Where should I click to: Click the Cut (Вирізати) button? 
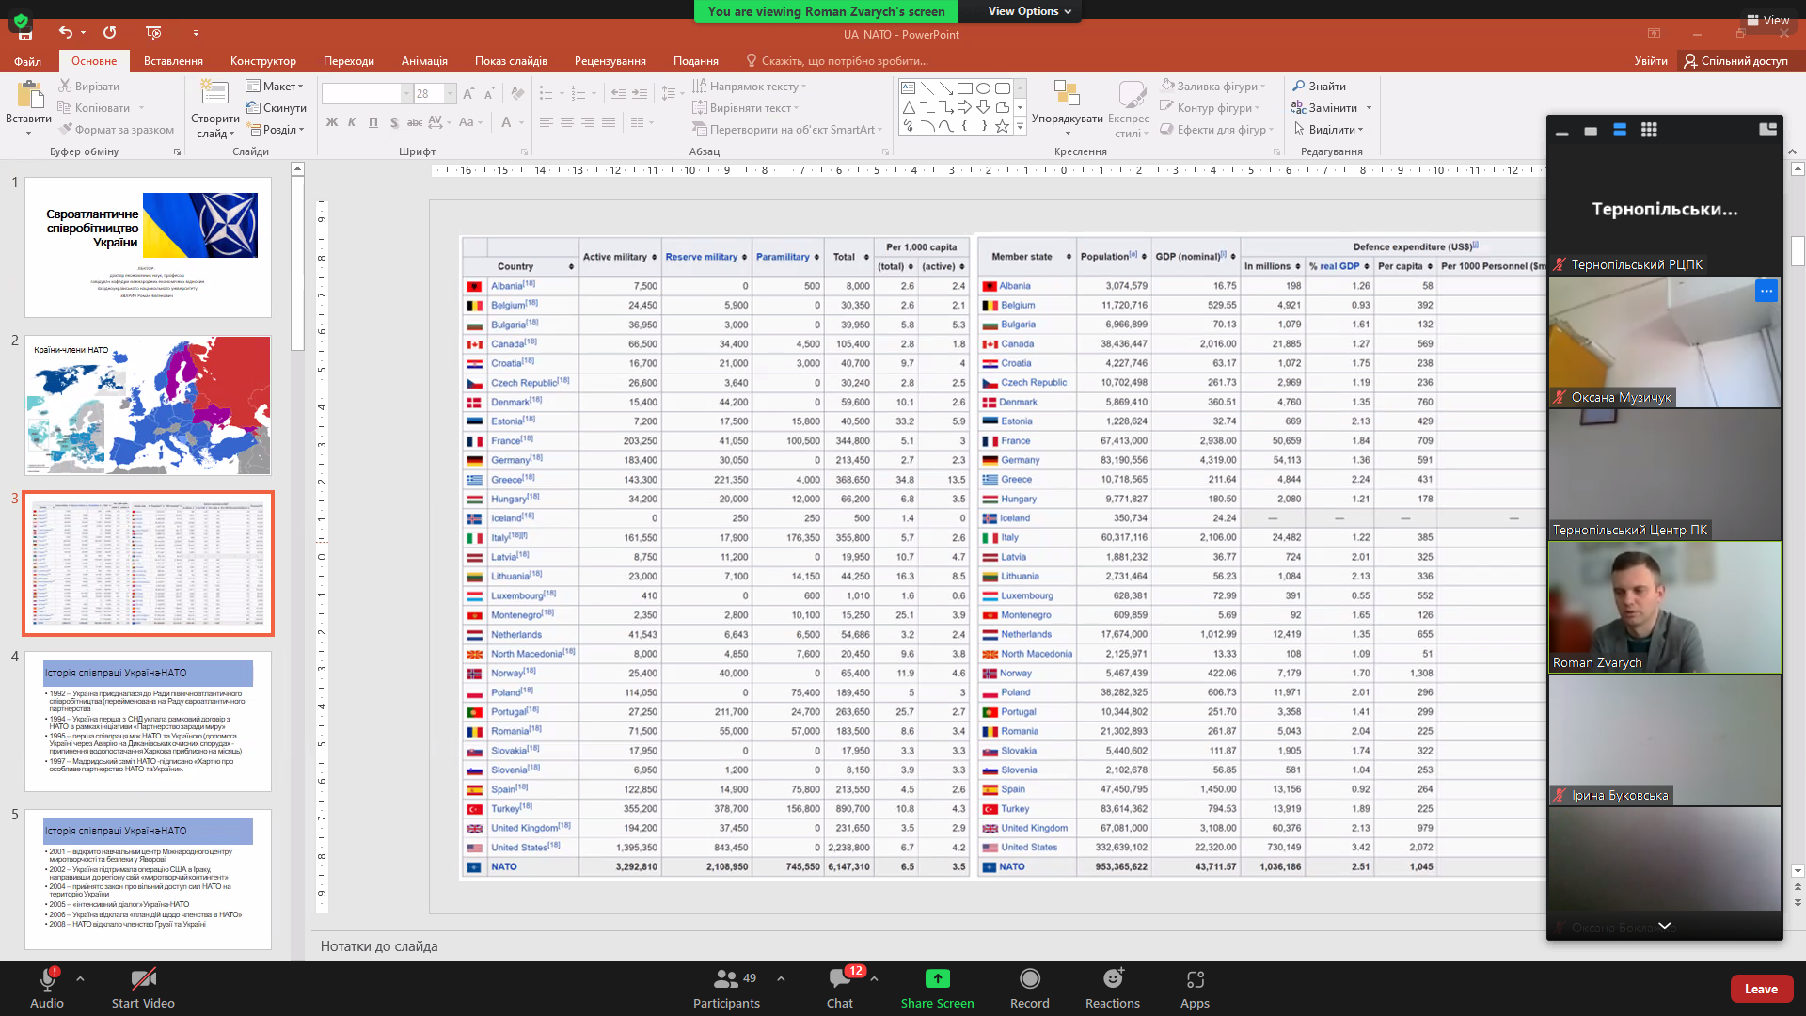pos(88,86)
